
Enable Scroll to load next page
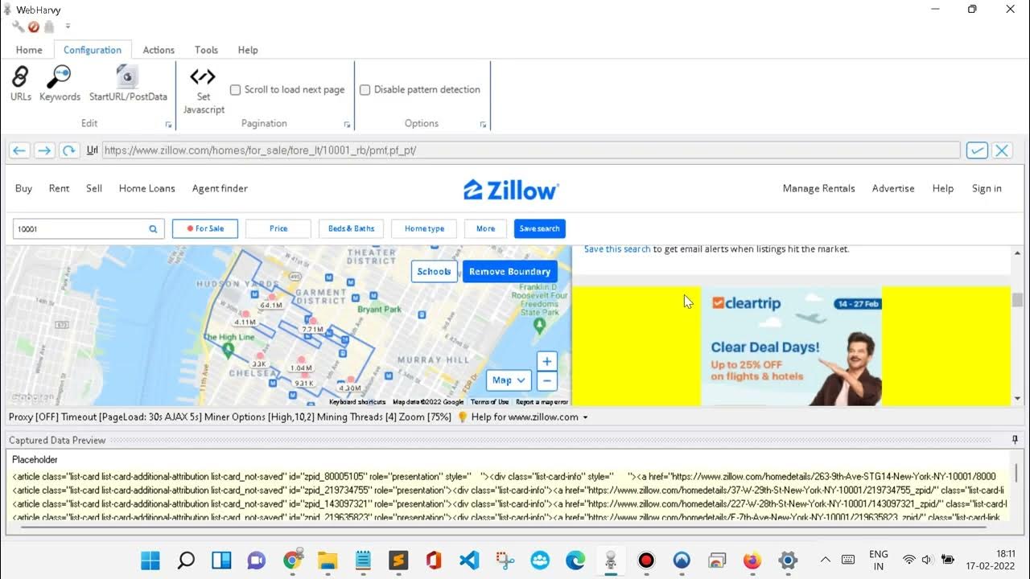(236, 90)
